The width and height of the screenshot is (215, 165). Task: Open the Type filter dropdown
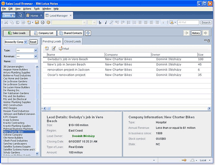click(x=27, y=50)
